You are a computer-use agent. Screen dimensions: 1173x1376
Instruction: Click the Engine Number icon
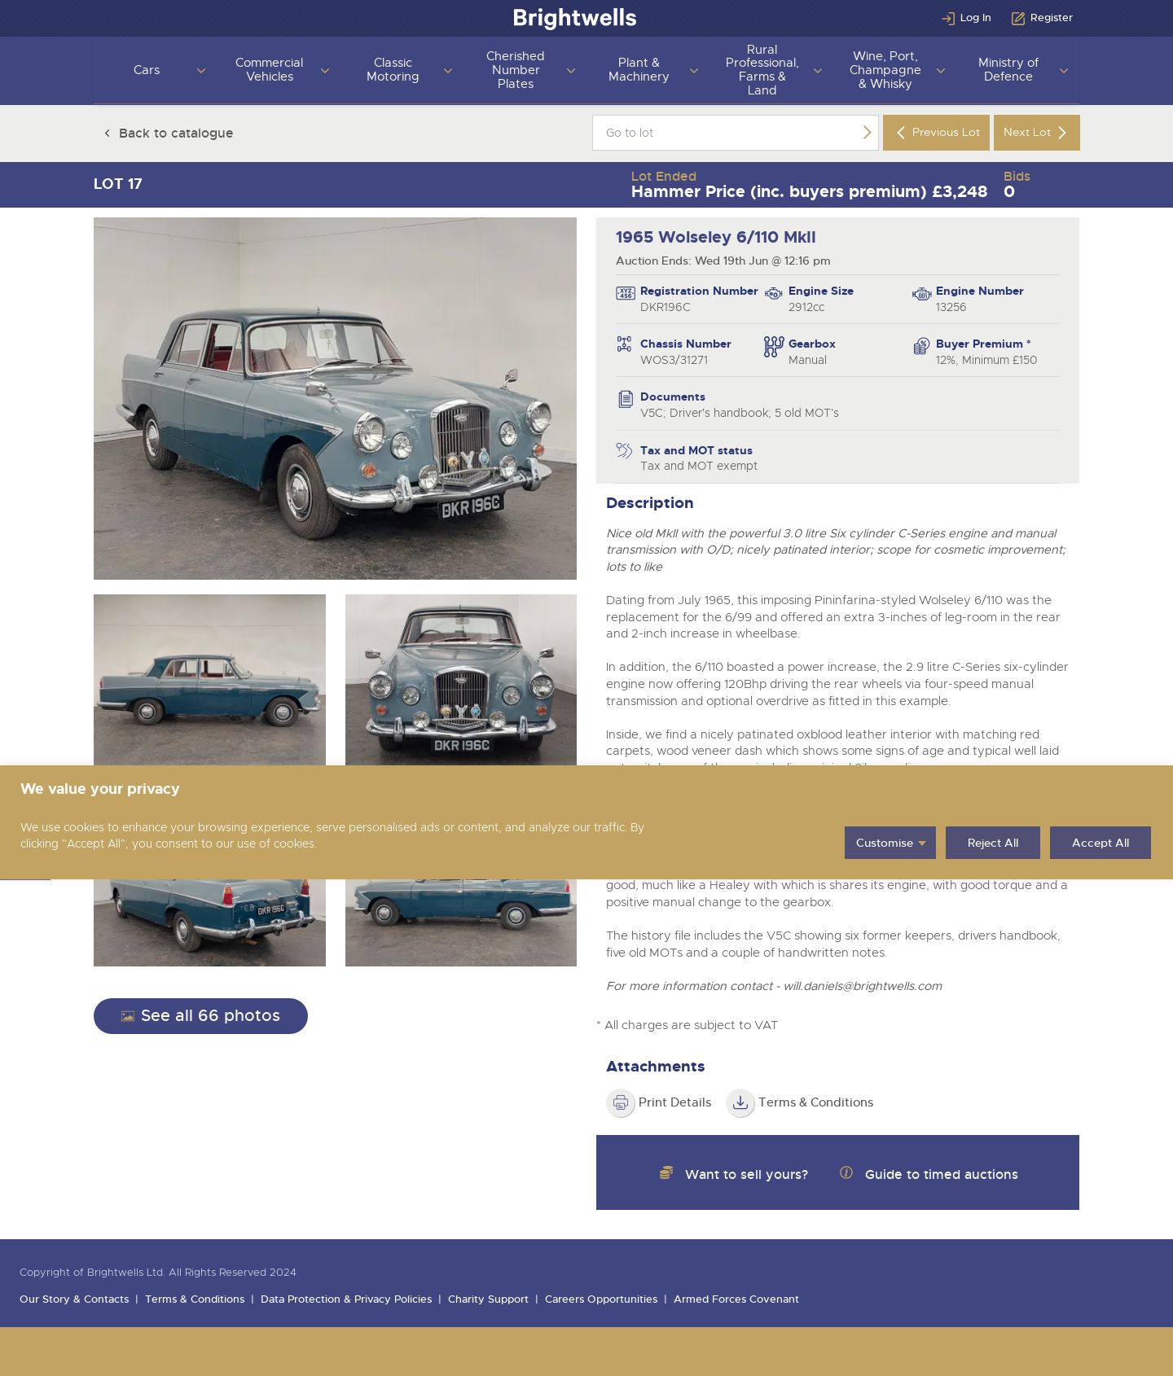[x=921, y=294]
